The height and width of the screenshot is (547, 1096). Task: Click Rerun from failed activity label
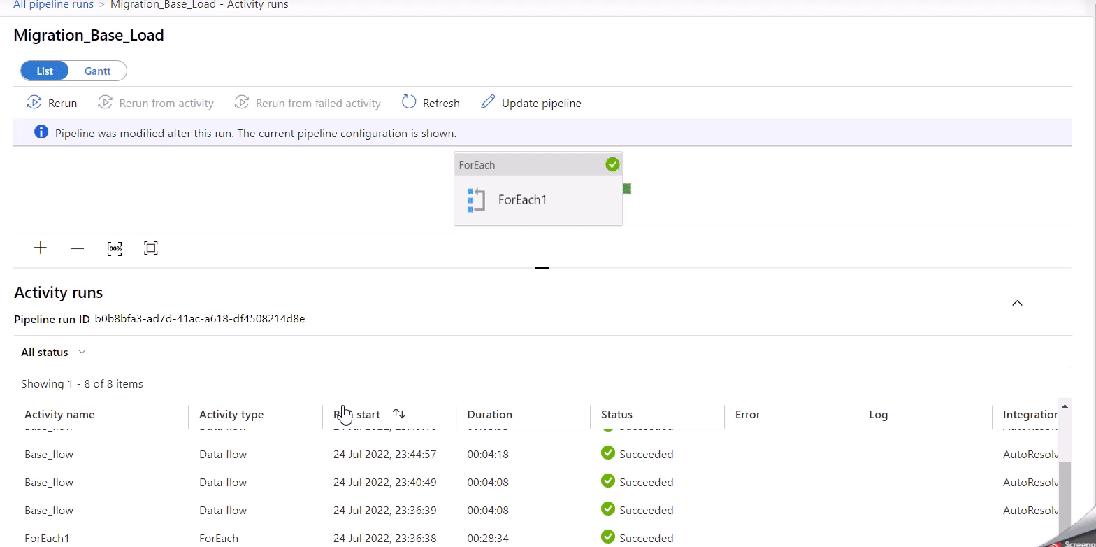click(x=318, y=103)
